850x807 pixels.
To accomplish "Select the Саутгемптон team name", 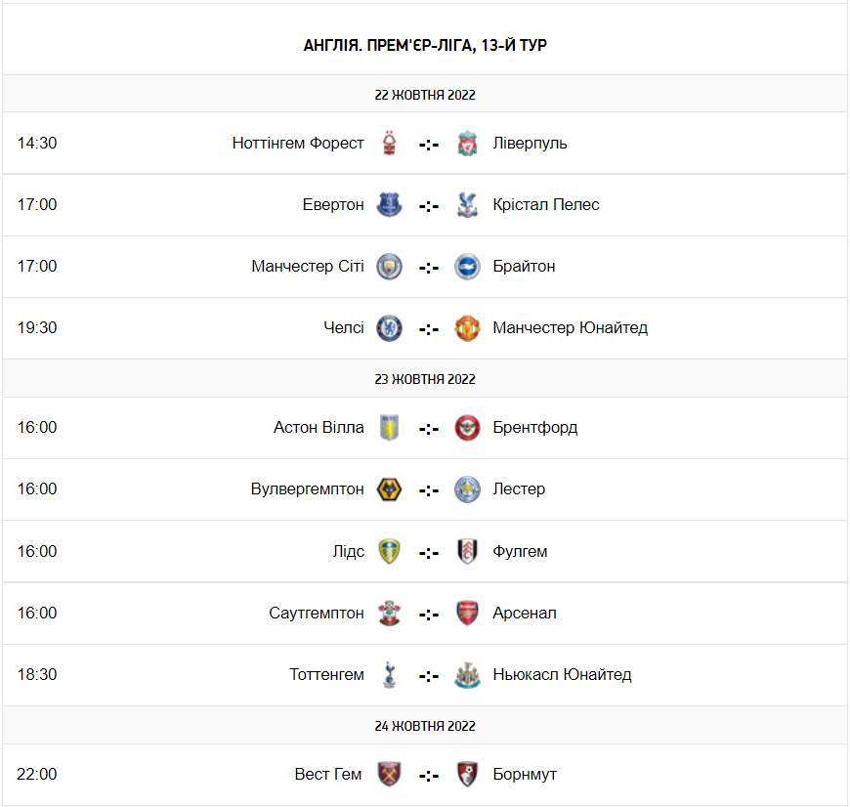I will (317, 613).
